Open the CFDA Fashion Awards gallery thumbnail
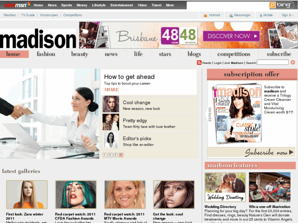The height and width of the screenshot is (223, 298). (x=76, y=194)
